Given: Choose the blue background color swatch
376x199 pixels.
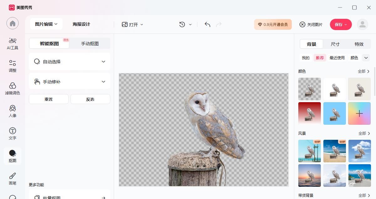Looking at the screenshot, I should (334, 113).
